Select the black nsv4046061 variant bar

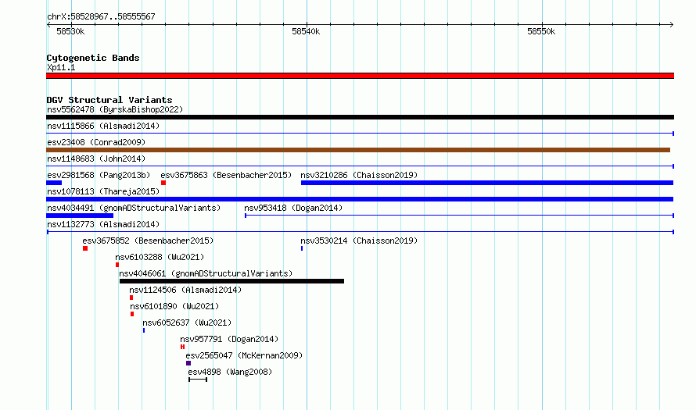231,281
